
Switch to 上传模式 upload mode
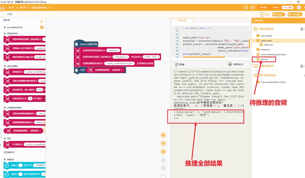(x=275, y=7)
